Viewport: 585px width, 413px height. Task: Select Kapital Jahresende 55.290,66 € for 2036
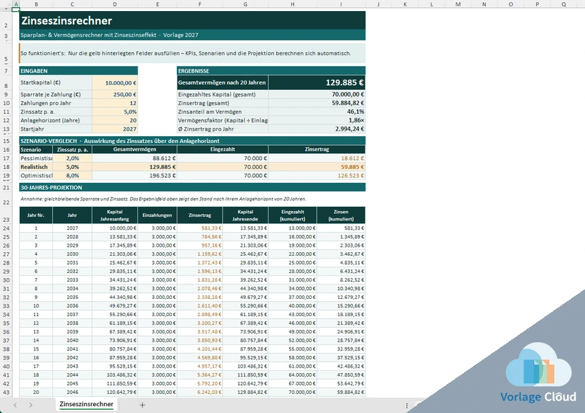pos(245,306)
